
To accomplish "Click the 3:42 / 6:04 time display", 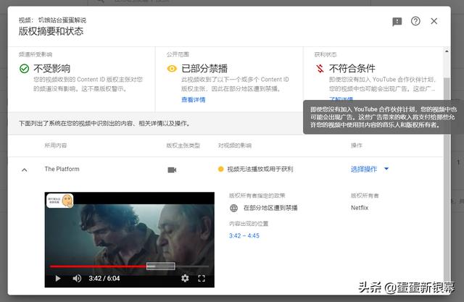I will [x=104, y=278].
